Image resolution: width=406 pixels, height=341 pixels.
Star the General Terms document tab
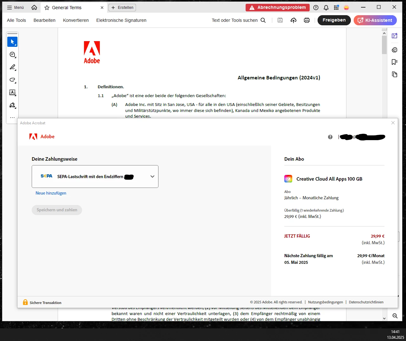click(x=47, y=8)
